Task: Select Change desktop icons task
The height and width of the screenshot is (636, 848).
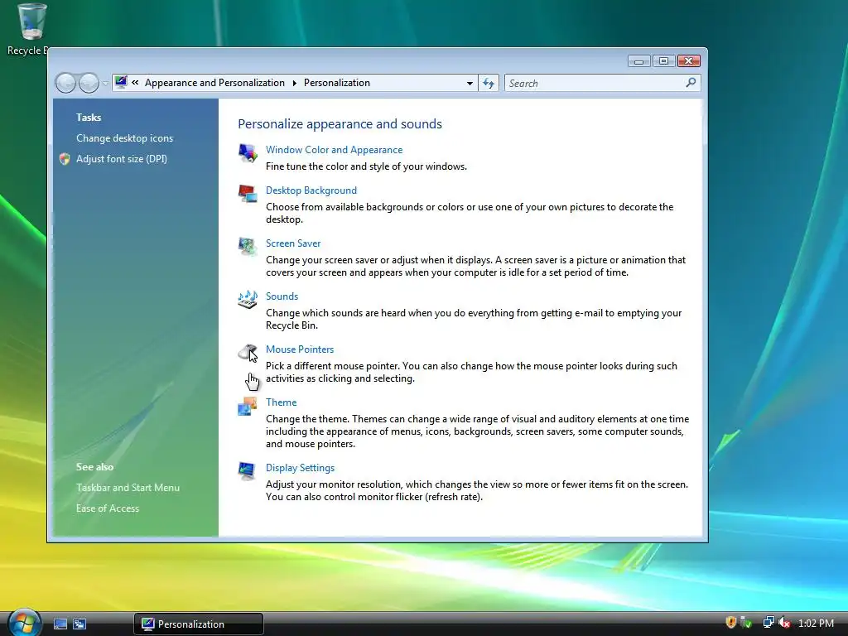Action: pyautogui.click(x=124, y=138)
